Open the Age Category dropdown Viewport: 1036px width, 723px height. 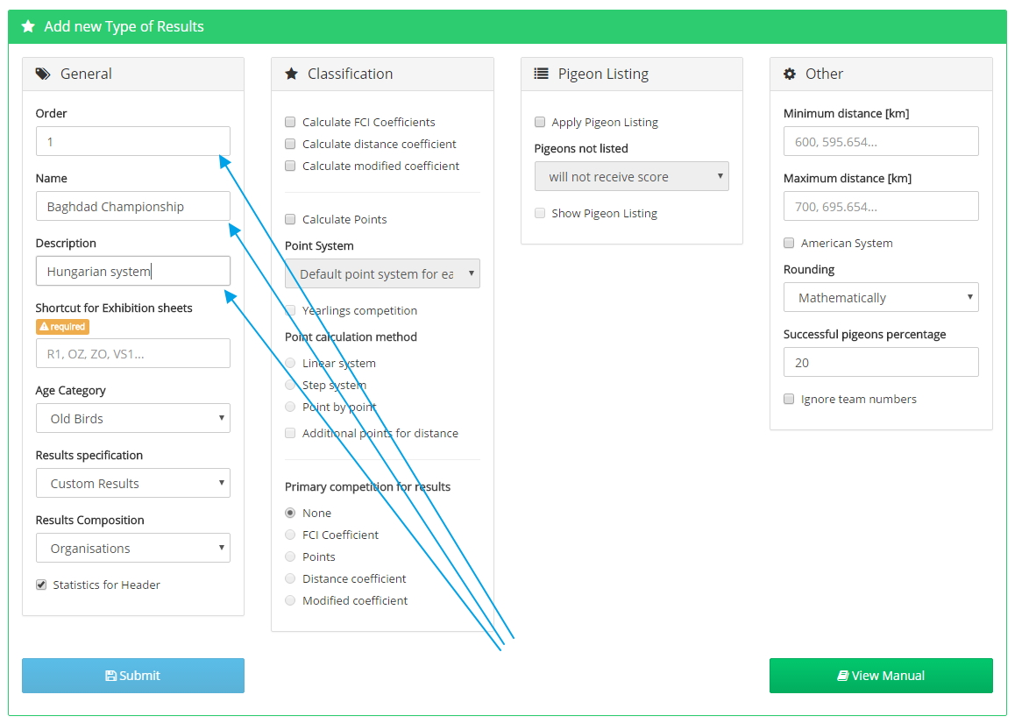point(133,419)
